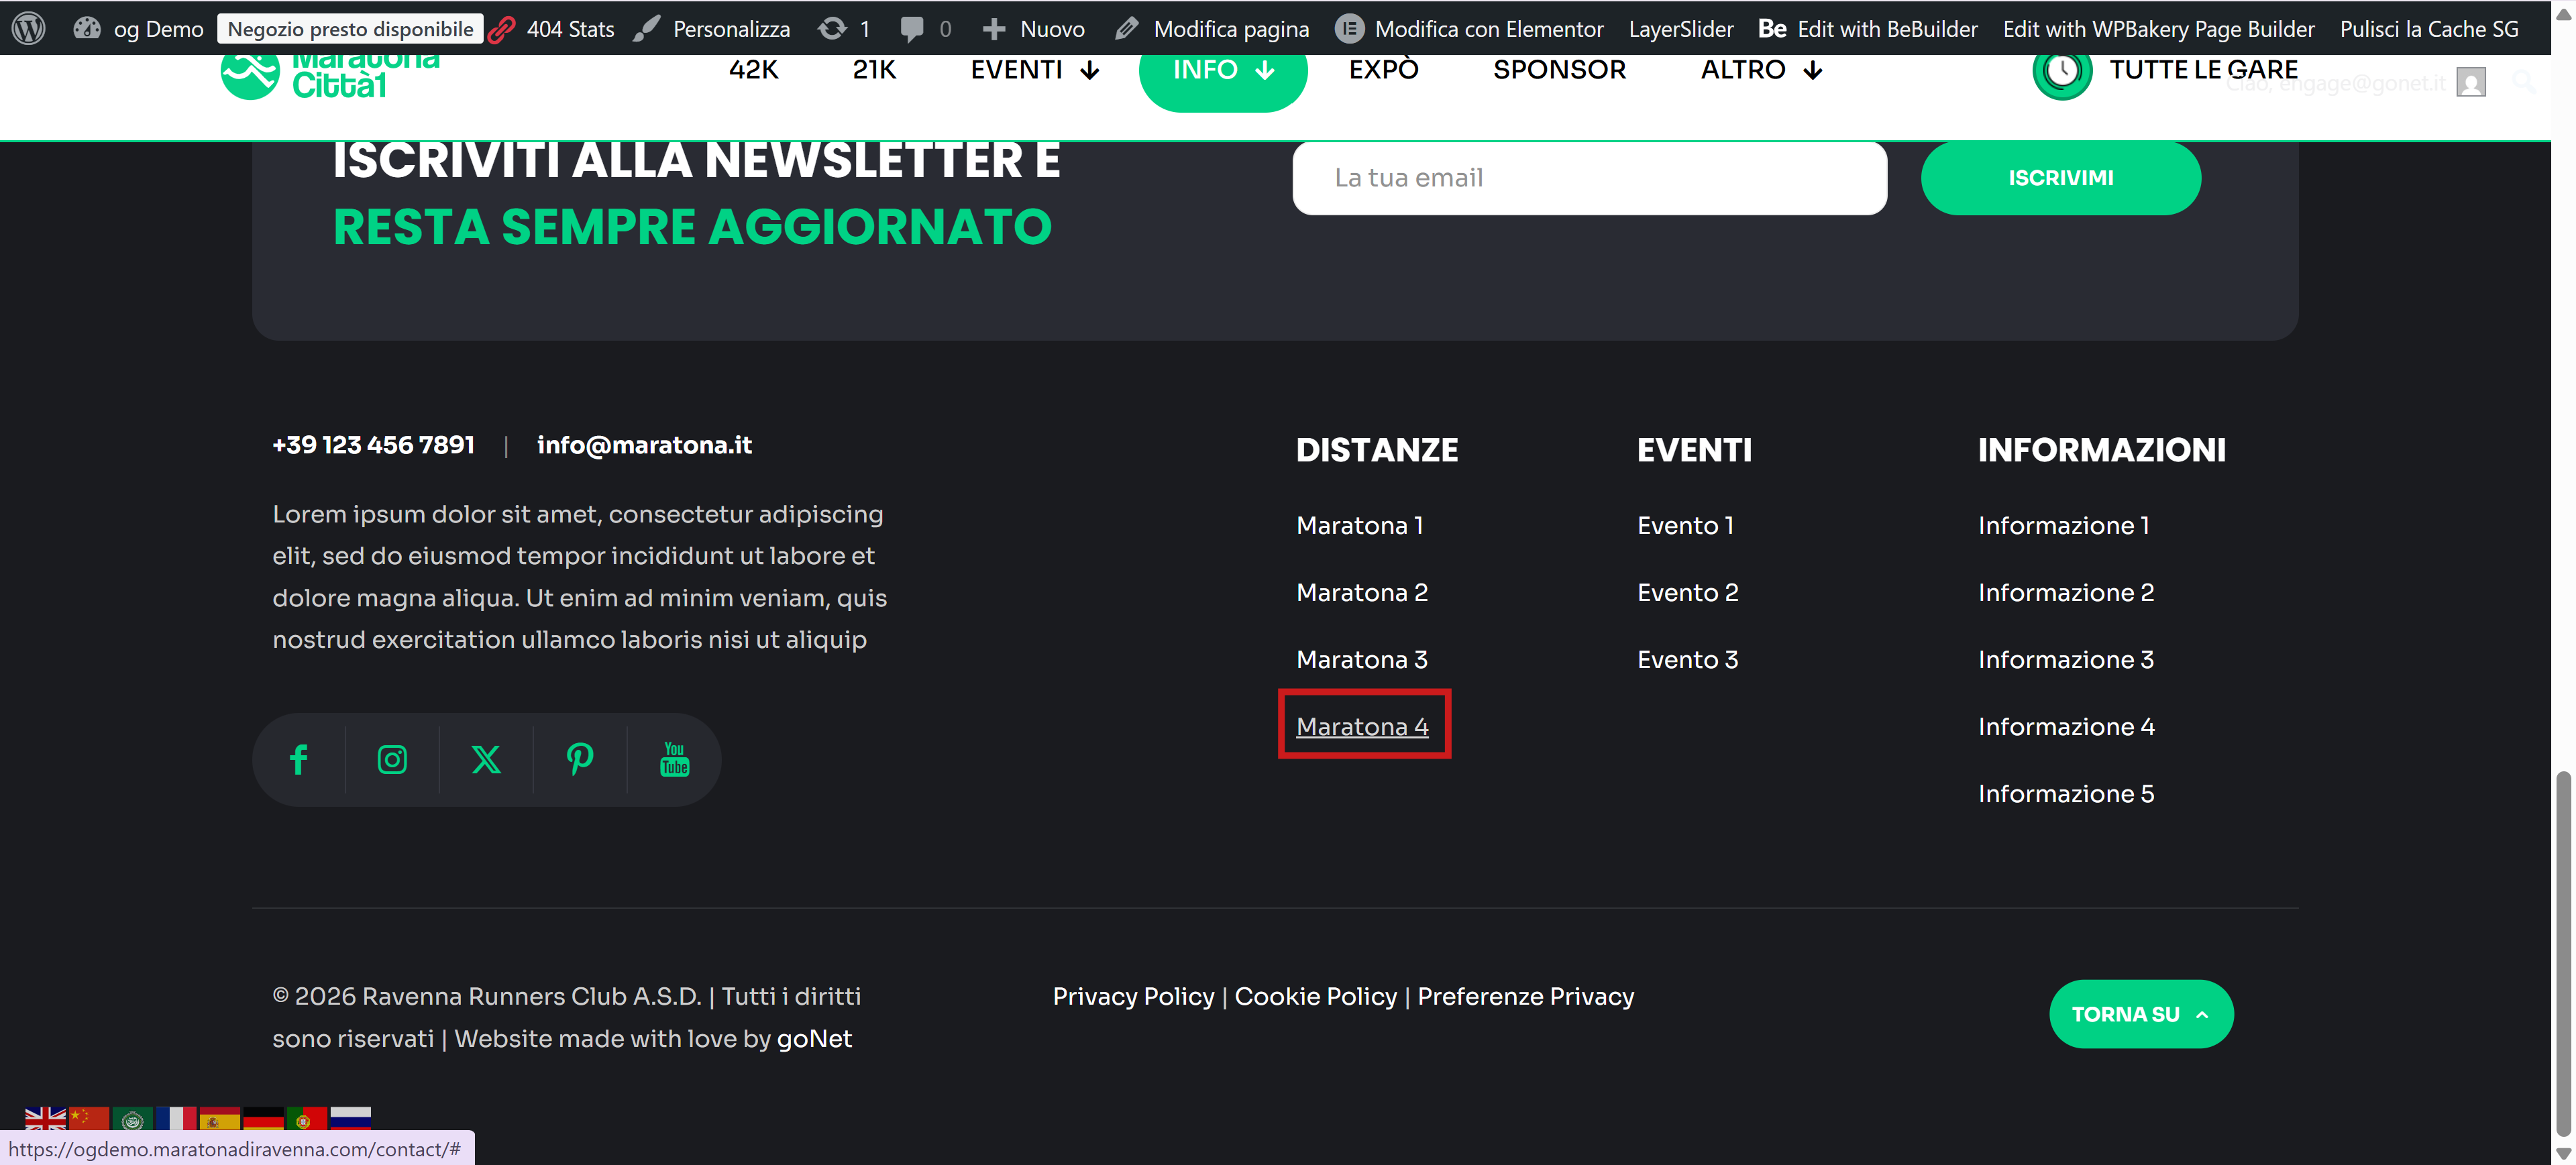The height and width of the screenshot is (1165, 2576).
Task: Click the UK flag language icon
Action: click(45, 1117)
